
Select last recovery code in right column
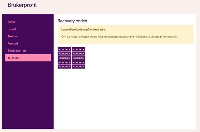[x=78, y=66]
